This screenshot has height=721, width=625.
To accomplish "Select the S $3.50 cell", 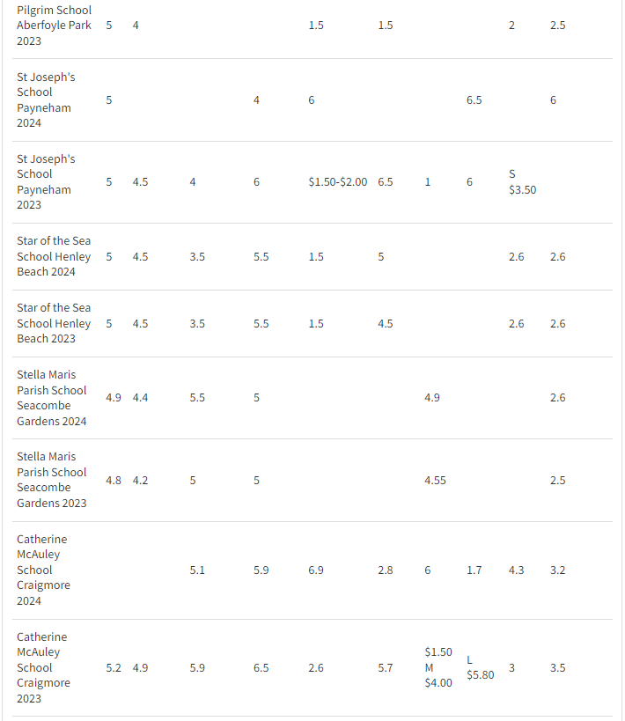I will click(522, 182).
